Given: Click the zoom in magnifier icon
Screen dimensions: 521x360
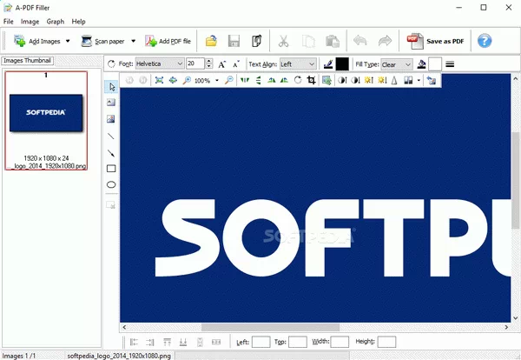Looking at the screenshot, I should [228, 80].
